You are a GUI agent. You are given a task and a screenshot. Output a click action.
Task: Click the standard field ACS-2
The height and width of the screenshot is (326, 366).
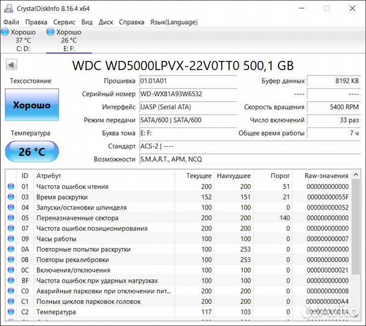[250, 146]
